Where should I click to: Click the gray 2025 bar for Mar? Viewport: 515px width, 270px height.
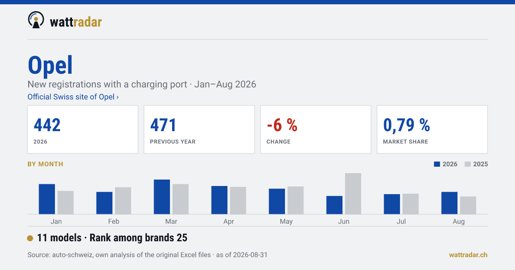[181, 199]
